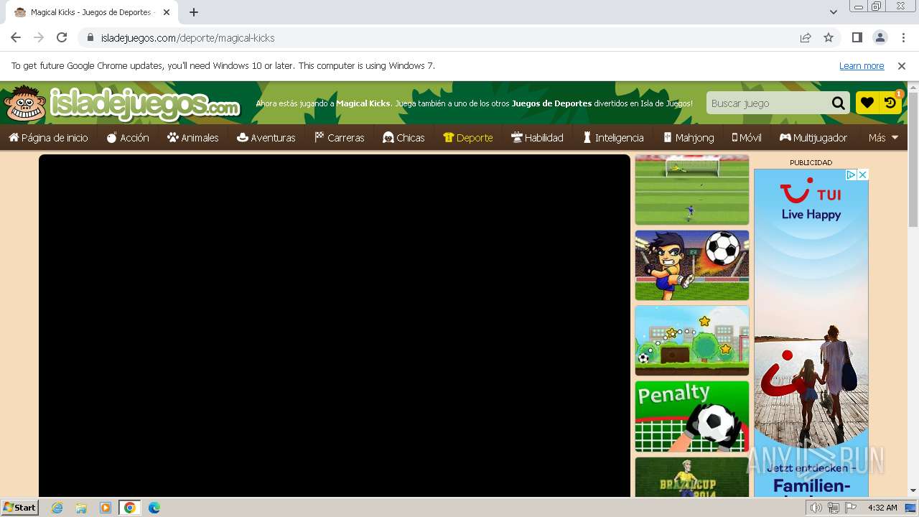Open favorites heart icon
The height and width of the screenshot is (517, 919).
pos(867,103)
